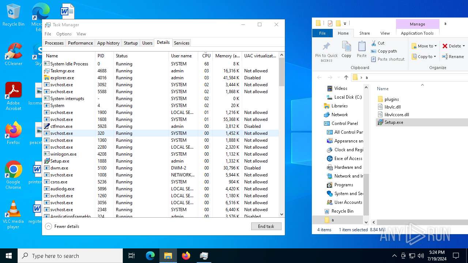The image size is (468, 263).
Task: Select VLC media player desktop icon
Action: click(x=14, y=215)
